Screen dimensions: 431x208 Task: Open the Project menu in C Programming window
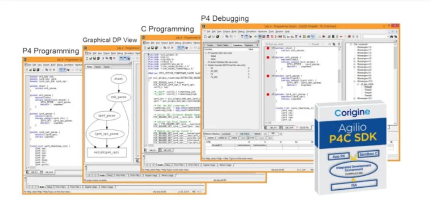(x=164, y=43)
